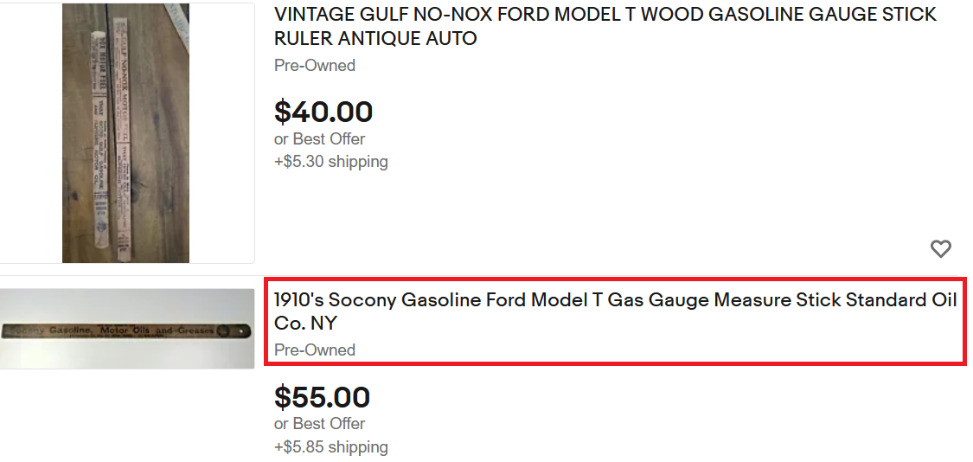973x462 pixels.
Task: Click the $55.00 price
Action: coord(322,397)
